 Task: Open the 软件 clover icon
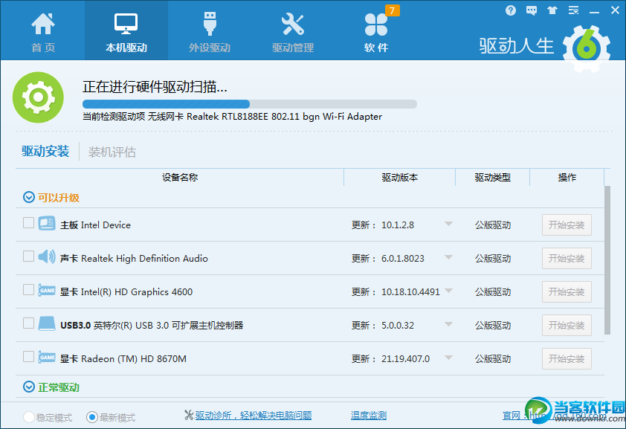(376, 25)
